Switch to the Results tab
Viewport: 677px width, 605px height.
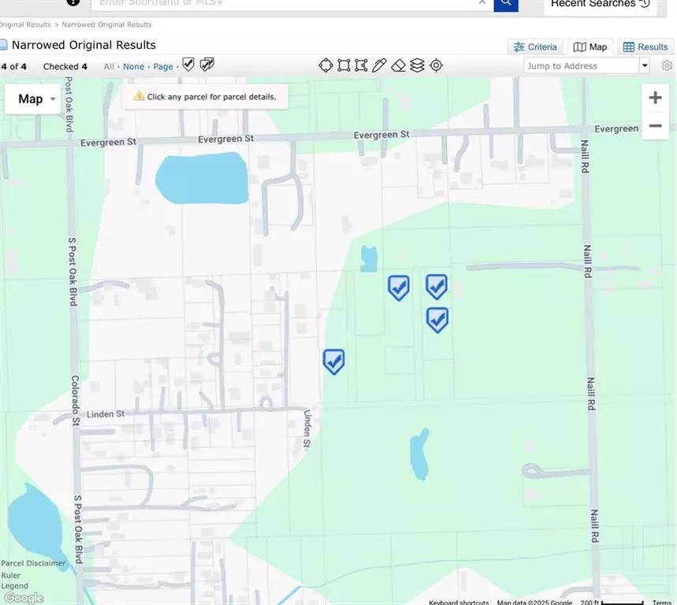point(645,46)
